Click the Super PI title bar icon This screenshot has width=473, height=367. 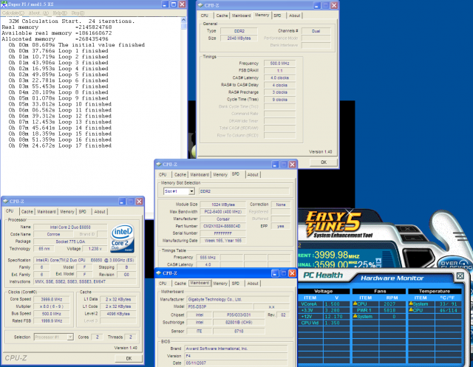(x=4, y=4)
